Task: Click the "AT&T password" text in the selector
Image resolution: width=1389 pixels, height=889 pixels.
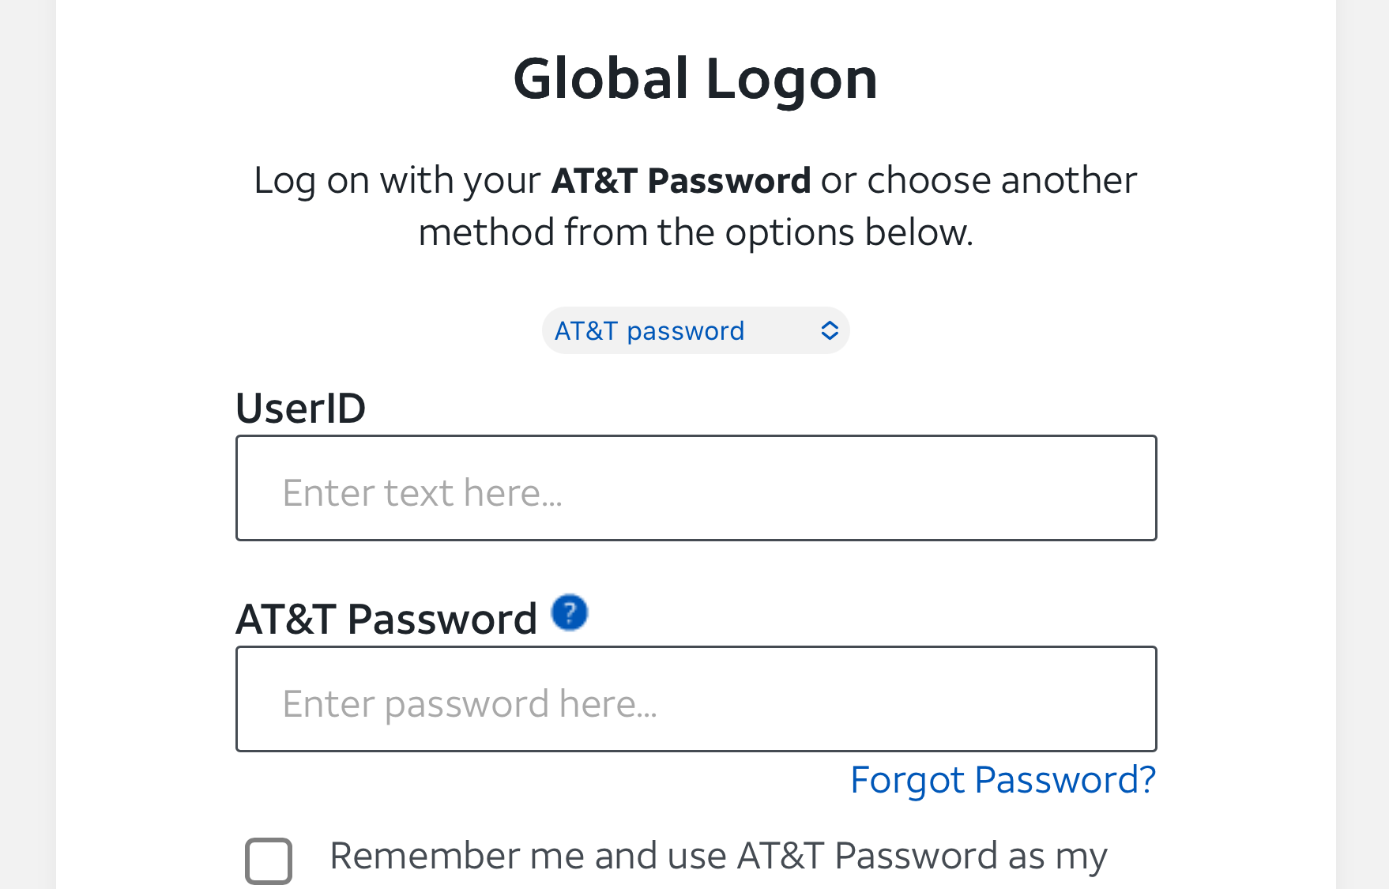Action: tap(649, 330)
